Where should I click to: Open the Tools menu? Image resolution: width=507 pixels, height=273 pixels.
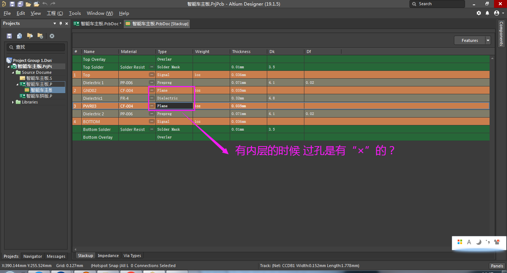coord(75,13)
